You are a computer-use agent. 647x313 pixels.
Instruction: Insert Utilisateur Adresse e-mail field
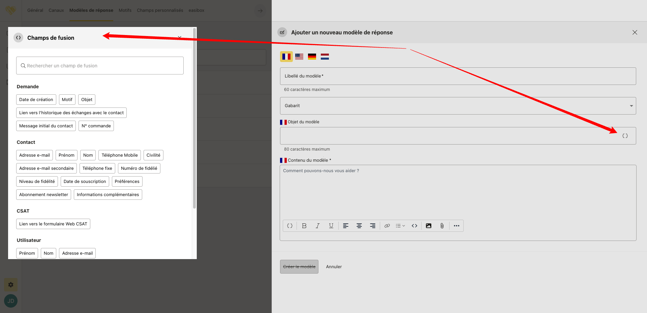tap(78, 253)
